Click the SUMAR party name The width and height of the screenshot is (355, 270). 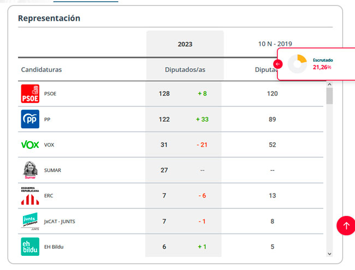(x=52, y=170)
